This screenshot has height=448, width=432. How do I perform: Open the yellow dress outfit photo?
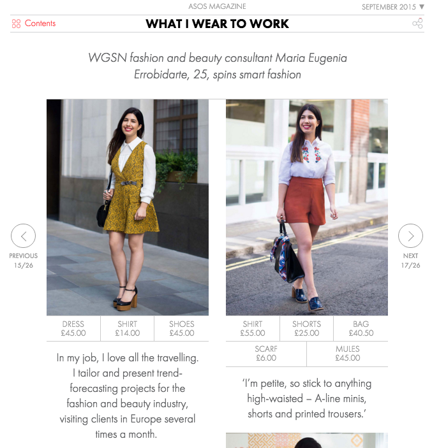click(128, 207)
